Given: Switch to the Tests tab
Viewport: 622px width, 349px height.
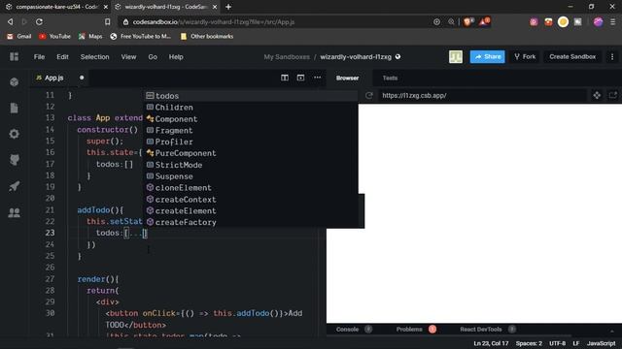Looking at the screenshot, I should pos(390,78).
